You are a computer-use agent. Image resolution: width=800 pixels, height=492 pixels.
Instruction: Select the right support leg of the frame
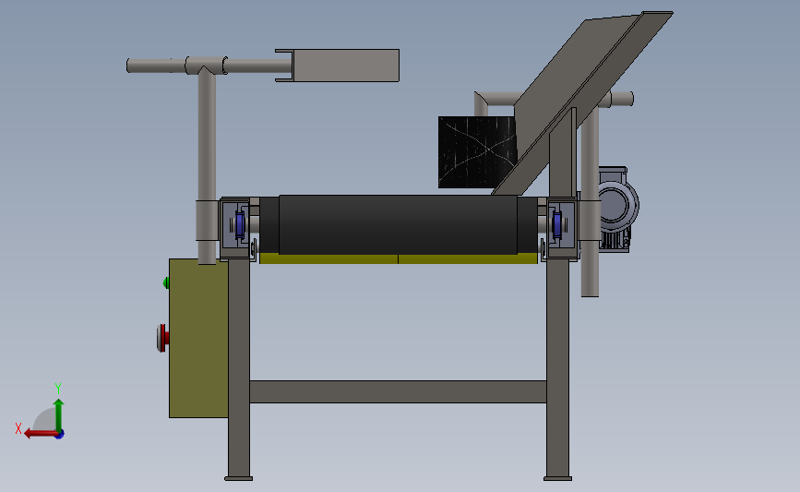[557, 367]
